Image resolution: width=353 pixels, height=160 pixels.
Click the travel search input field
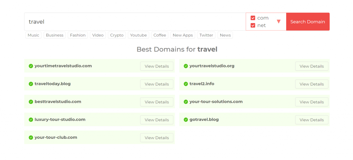pyautogui.click(x=135, y=22)
